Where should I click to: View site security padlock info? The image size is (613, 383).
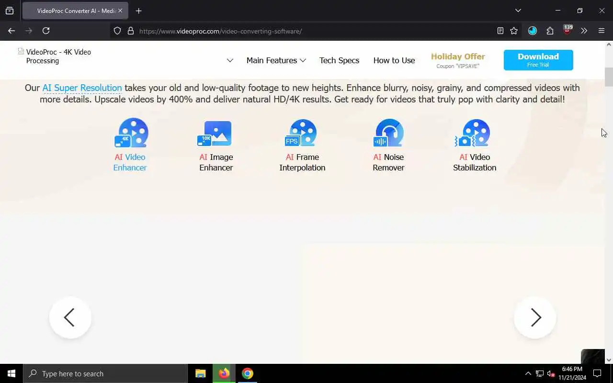130,31
